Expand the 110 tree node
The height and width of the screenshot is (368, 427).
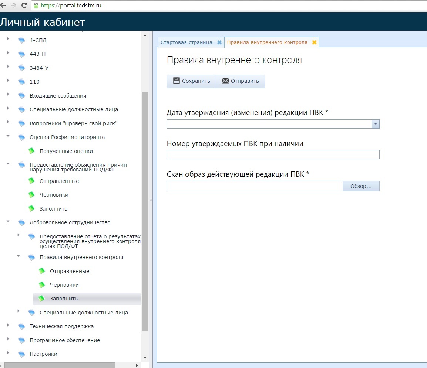[8, 81]
